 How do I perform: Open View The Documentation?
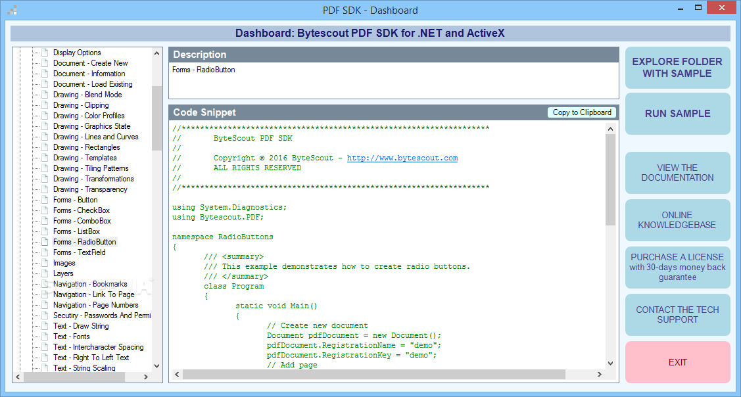[x=677, y=172]
